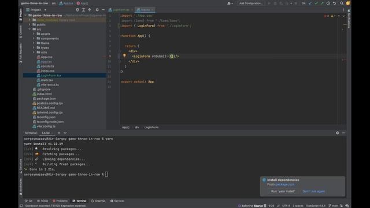Expand the assets folder
Screen dimensions: 370x208
34,34
